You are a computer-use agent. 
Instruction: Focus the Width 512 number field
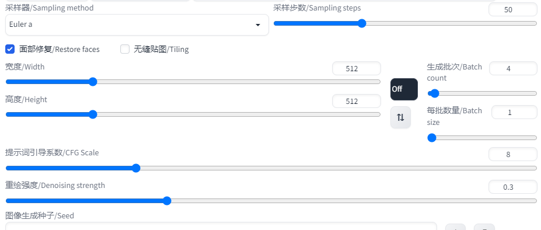357,68
